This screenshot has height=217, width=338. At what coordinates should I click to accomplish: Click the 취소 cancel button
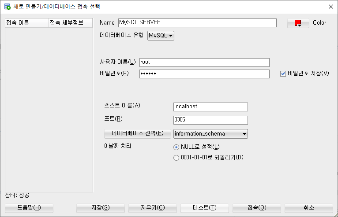pyautogui.click(x=309, y=208)
